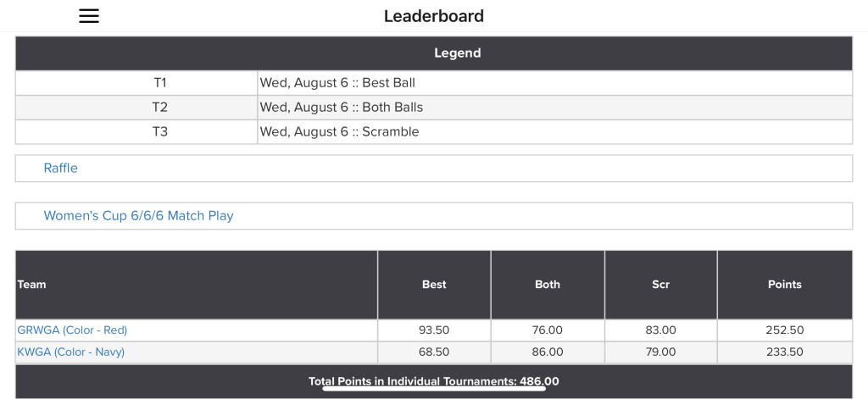Open Women's Cup 6/6/6 Match Play link

click(138, 216)
